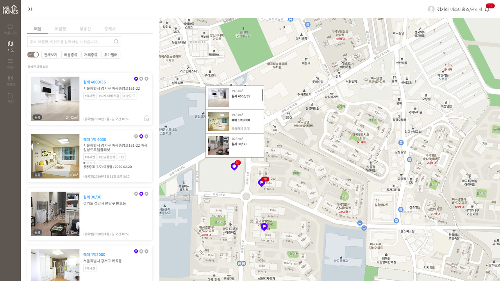Select the map pin marker with badge 10
Screen dimensions: 500x281
(234, 166)
